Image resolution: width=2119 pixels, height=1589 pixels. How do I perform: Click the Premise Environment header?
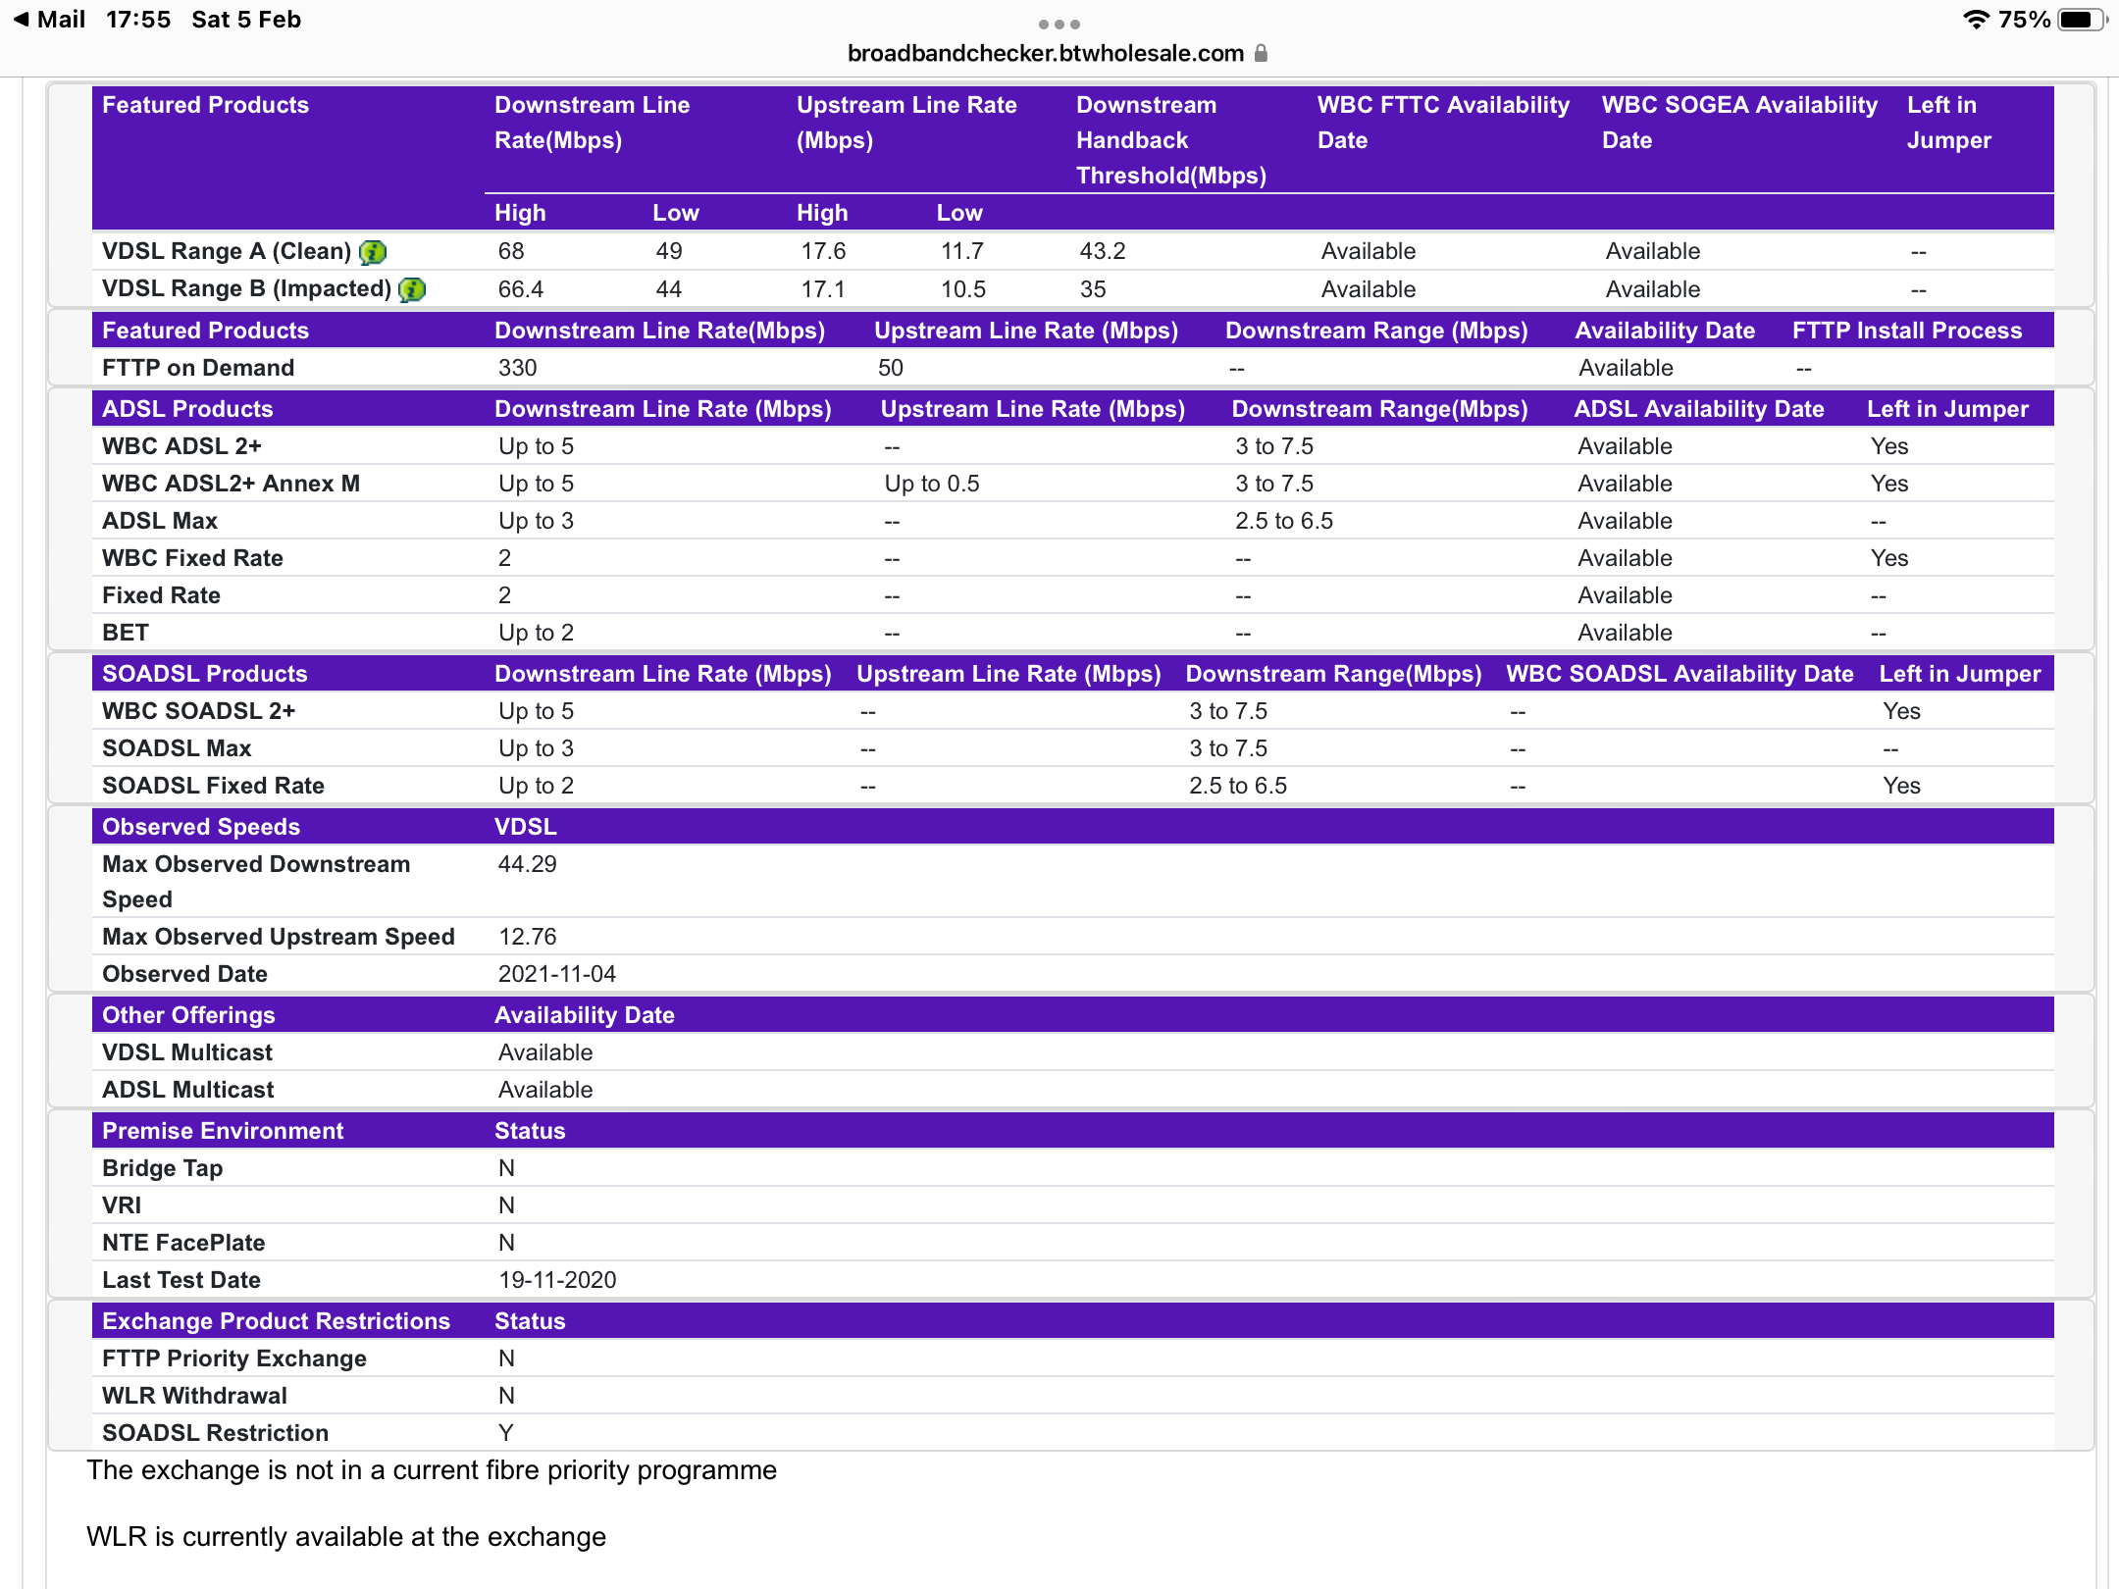(x=223, y=1131)
